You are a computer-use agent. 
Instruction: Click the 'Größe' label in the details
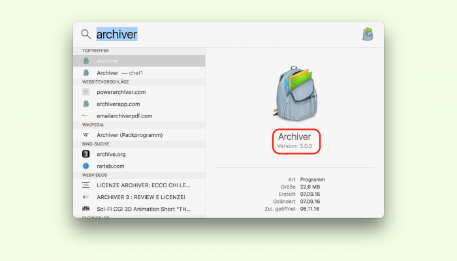coord(289,187)
